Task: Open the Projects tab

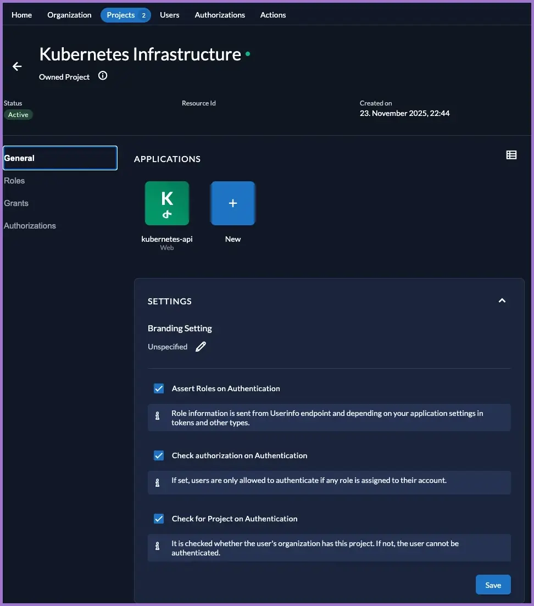Action: coord(125,15)
